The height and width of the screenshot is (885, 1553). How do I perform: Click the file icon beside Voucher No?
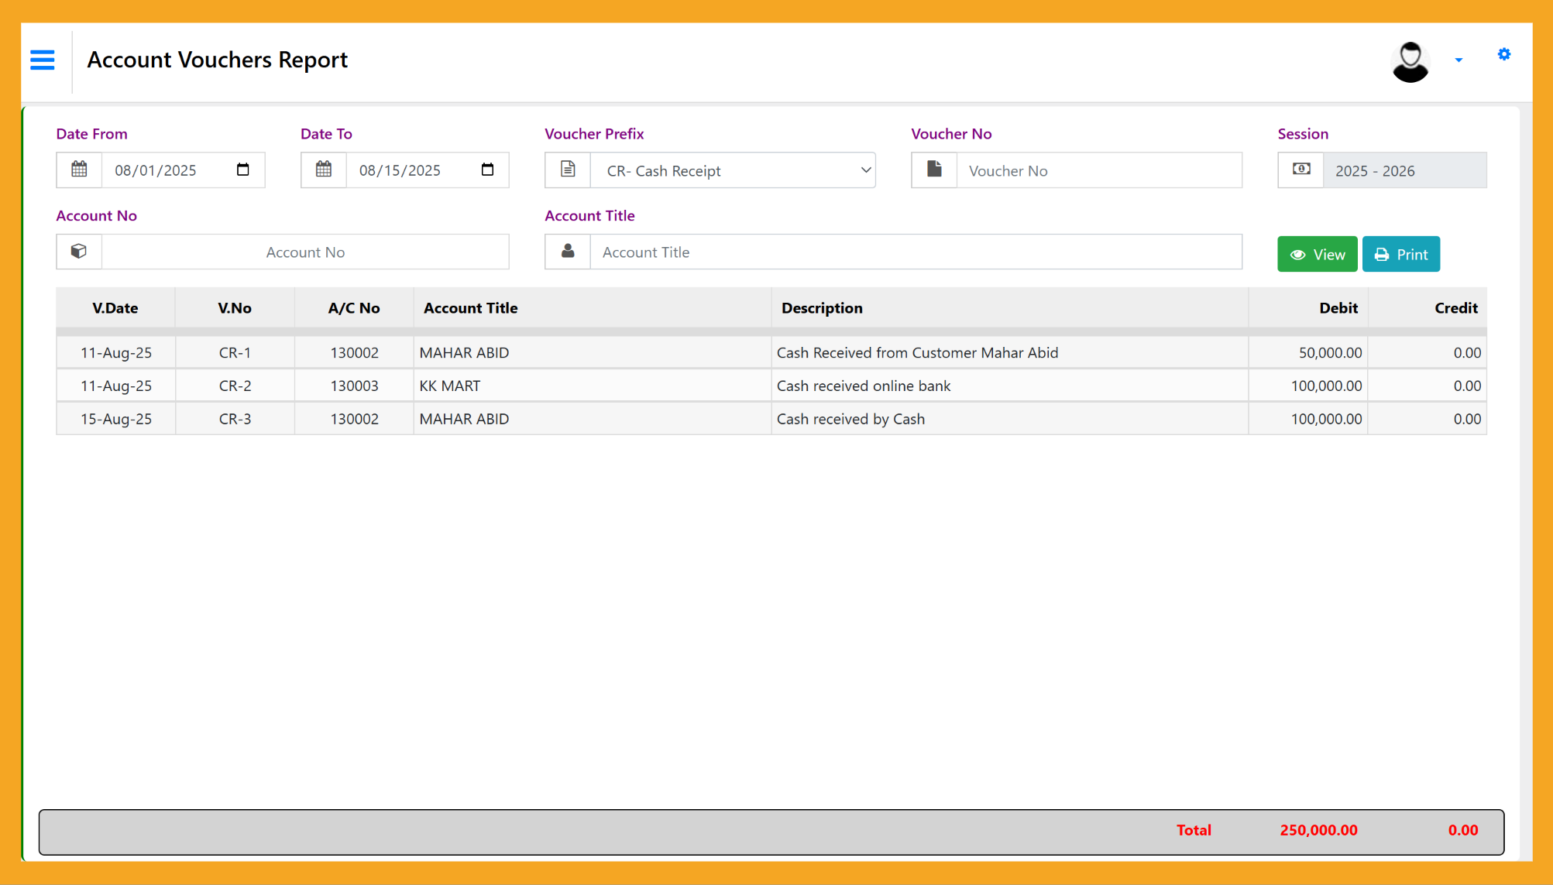934,170
